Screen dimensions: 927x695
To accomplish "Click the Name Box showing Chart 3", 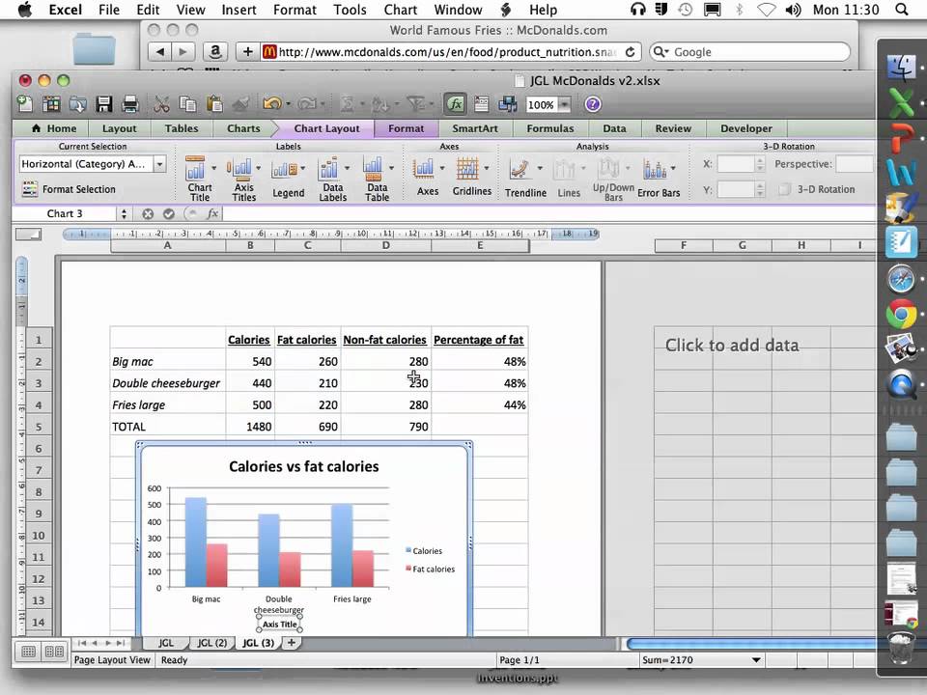I will coord(65,214).
